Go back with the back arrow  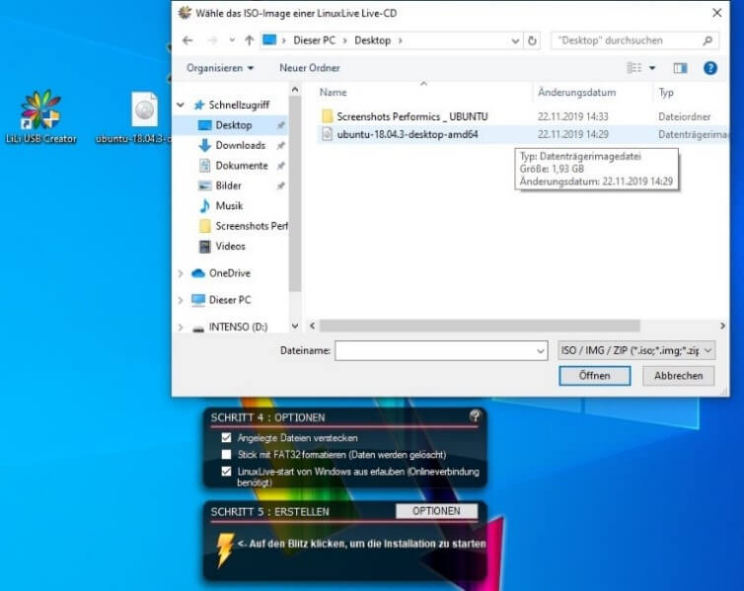click(x=187, y=40)
